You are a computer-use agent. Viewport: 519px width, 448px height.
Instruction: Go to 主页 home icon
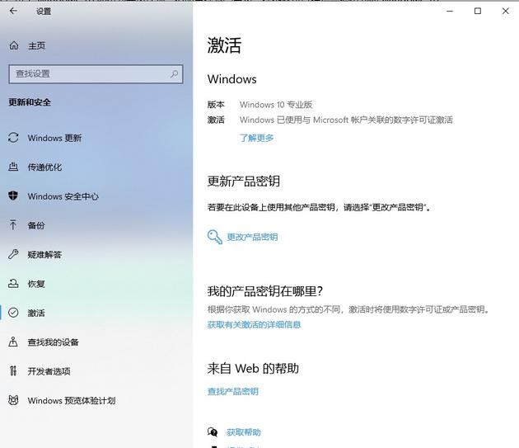point(13,45)
